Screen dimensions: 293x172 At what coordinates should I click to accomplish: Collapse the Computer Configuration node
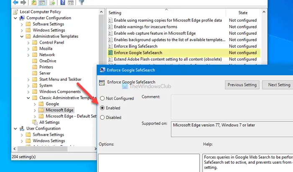15,18
